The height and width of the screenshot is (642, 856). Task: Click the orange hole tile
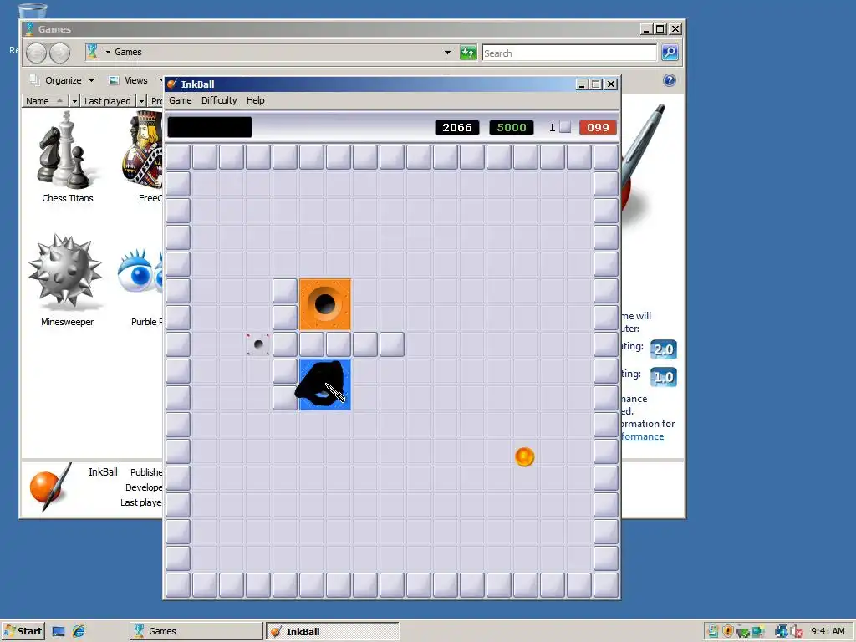click(x=325, y=304)
